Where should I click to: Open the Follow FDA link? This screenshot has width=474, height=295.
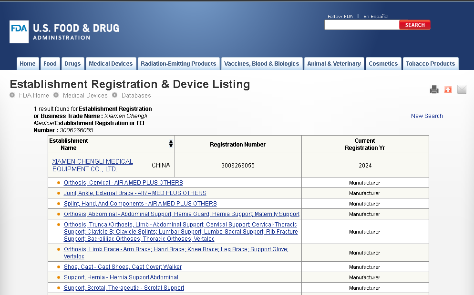pyautogui.click(x=340, y=16)
